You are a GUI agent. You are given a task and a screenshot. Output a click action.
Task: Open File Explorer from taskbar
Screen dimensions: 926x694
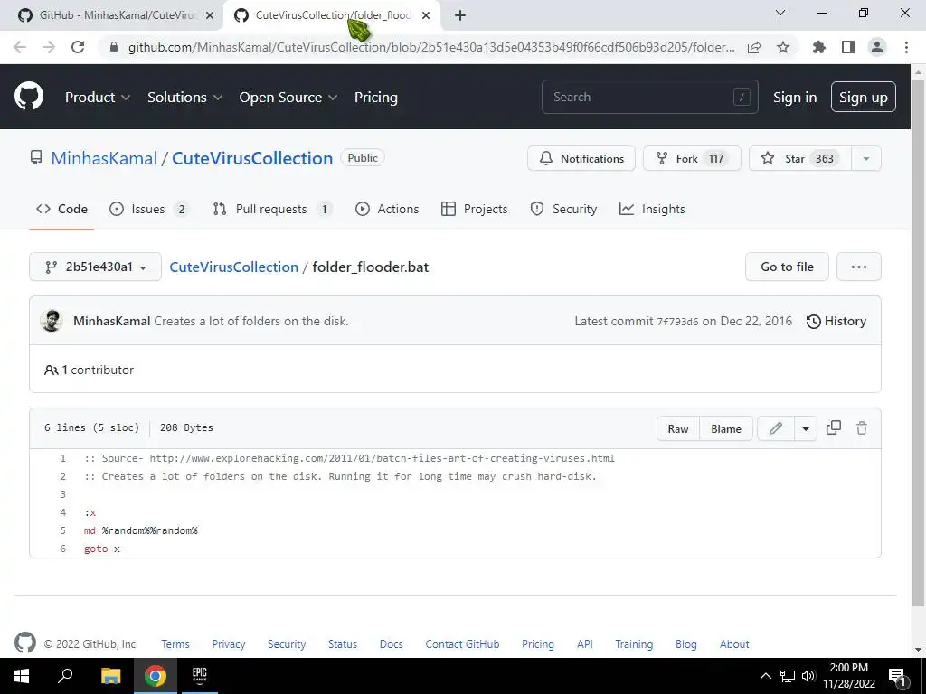(110, 676)
